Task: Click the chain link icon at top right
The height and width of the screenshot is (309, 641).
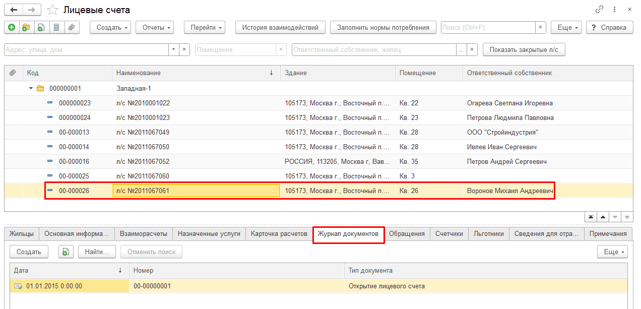Action: point(599,10)
